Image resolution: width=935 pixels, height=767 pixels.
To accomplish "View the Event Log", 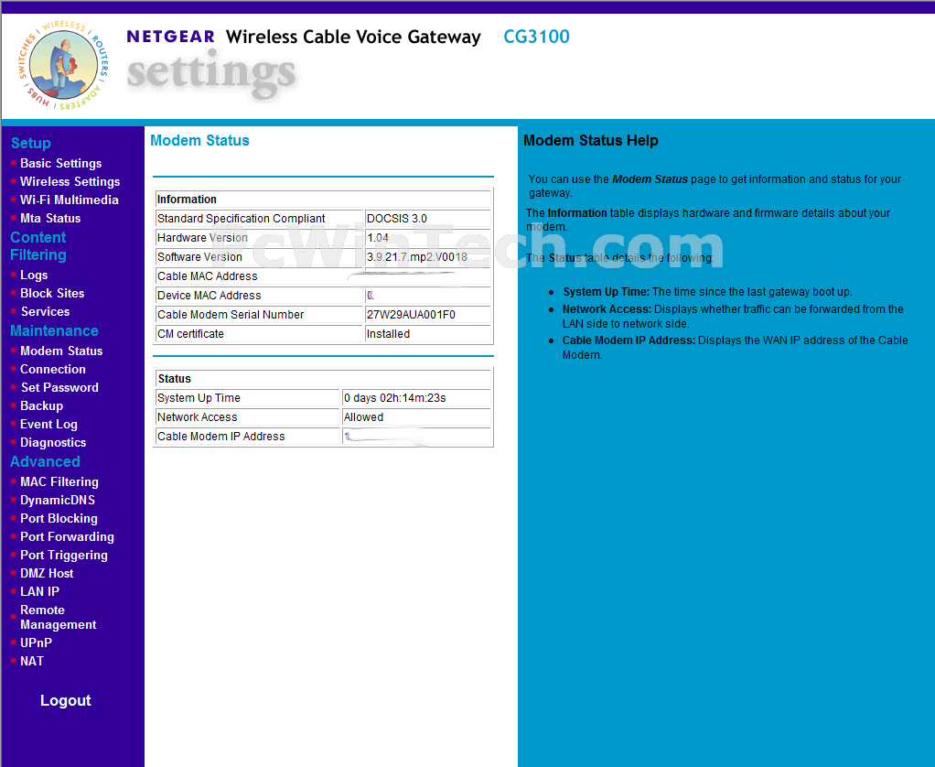I will pos(48,425).
